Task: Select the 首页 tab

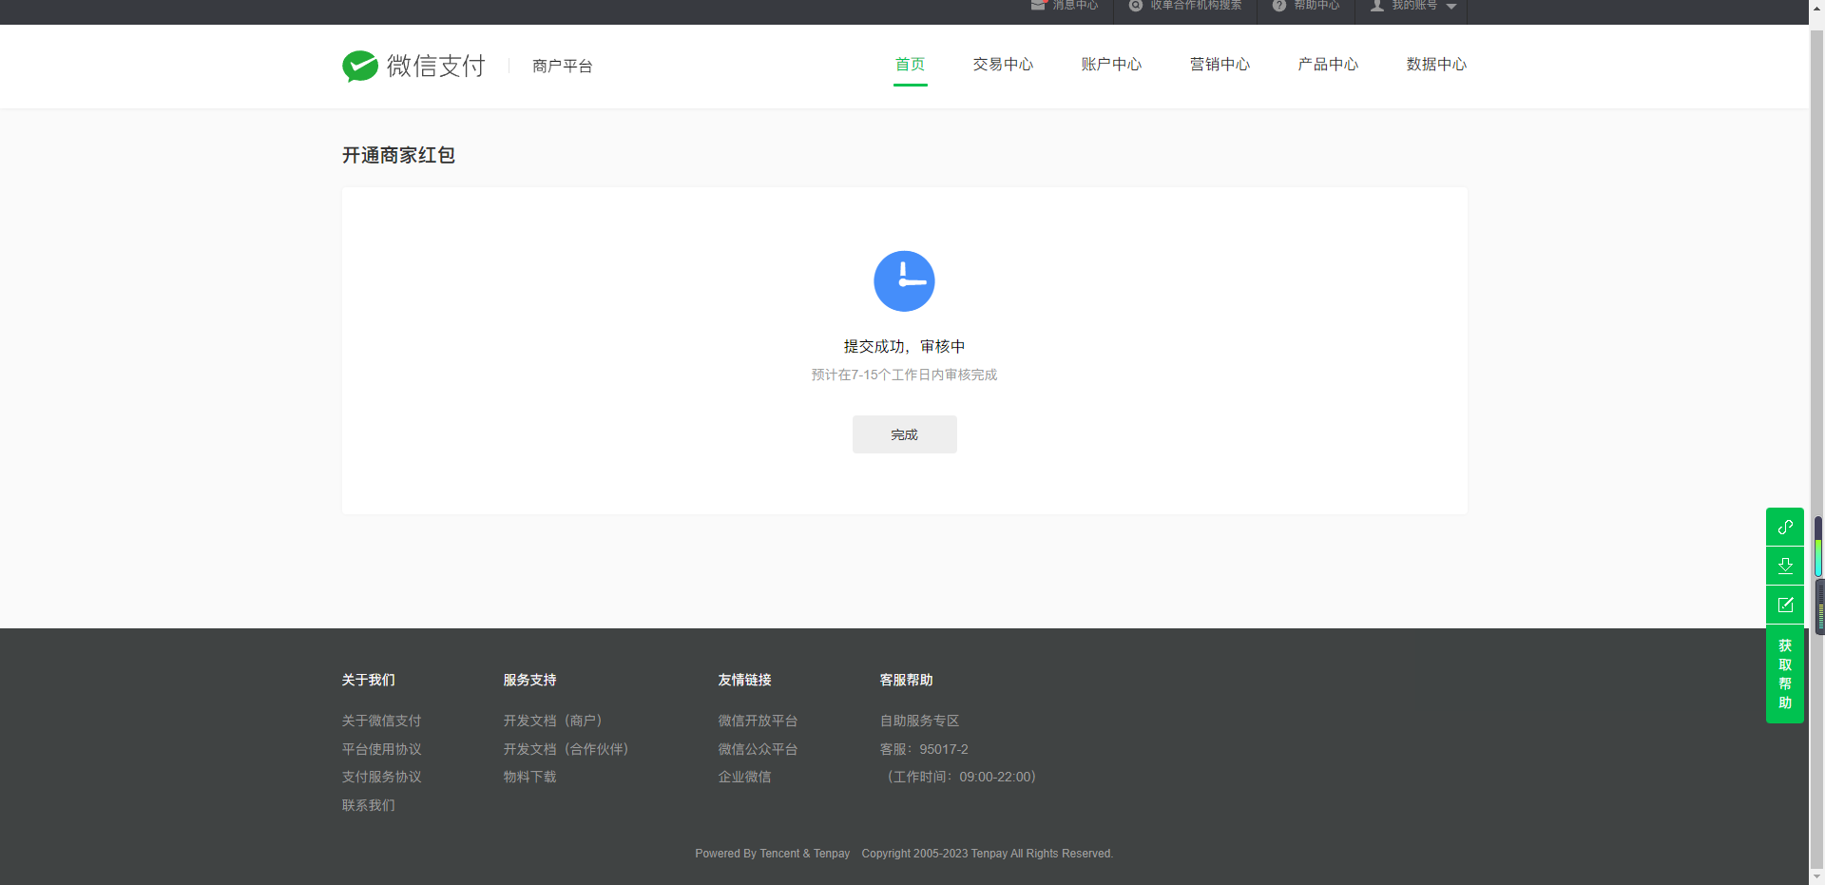Action: (910, 65)
